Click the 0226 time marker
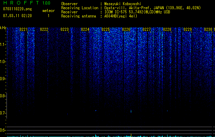Viewport: 215px width, 137px height. 126,29
